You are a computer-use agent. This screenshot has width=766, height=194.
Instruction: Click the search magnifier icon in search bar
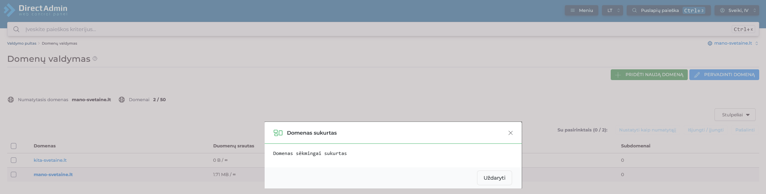point(16,29)
